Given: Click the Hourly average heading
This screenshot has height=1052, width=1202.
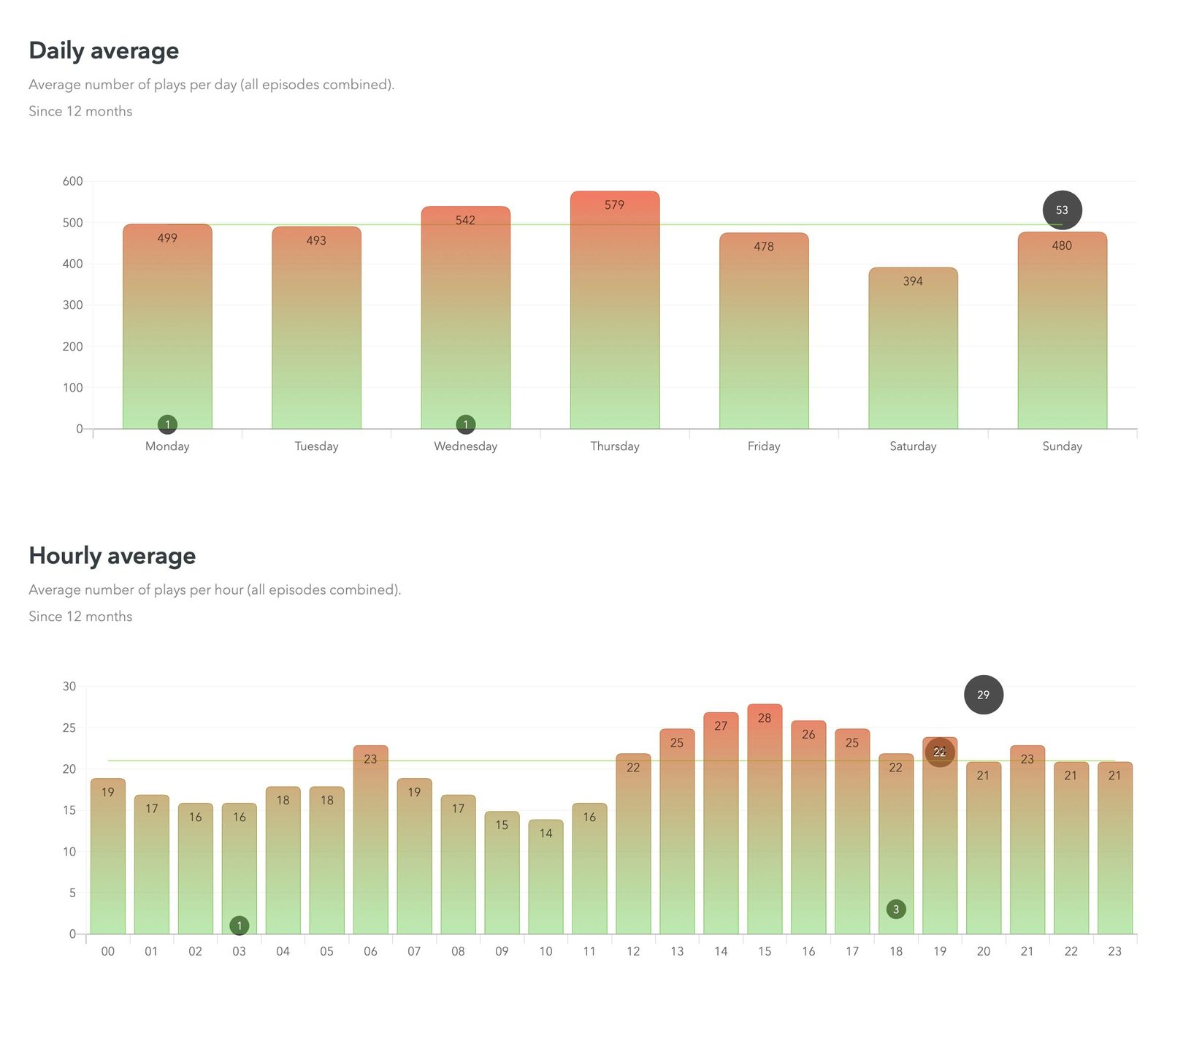Looking at the screenshot, I should [x=112, y=556].
